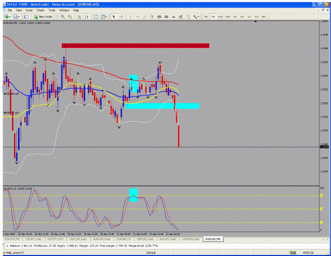Select the Horizontal Line tool
The image size is (331, 256).
click(x=138, y=16)
